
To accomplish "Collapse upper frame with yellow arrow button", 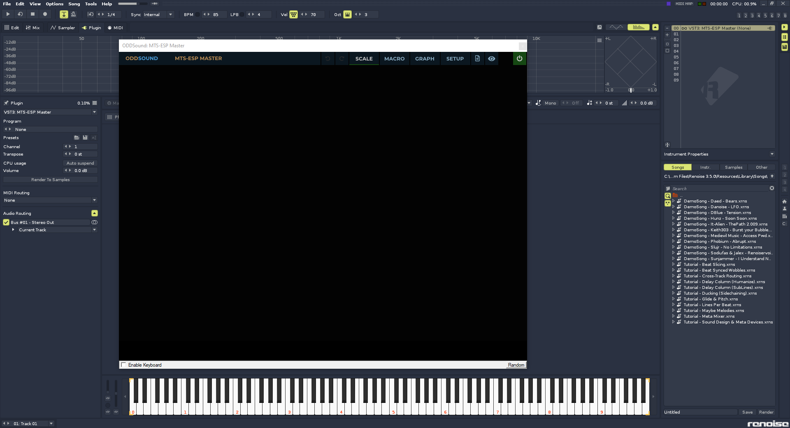I will (x=655, y=27).
